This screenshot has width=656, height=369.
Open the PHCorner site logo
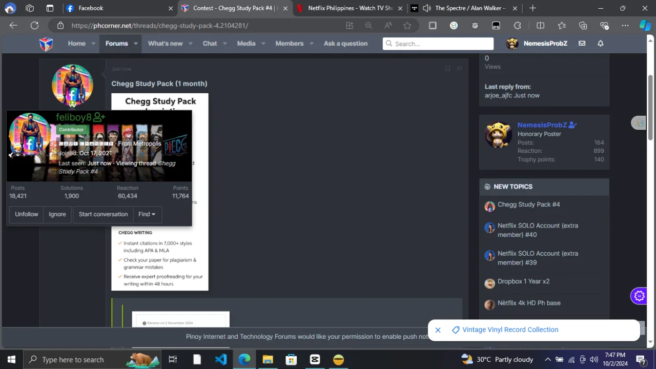click(46, 44)
